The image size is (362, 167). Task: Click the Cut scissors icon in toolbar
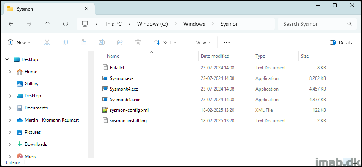47,43
